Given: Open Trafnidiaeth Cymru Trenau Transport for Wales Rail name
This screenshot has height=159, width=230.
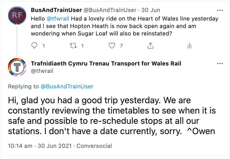Looking at the screenshot, I should [106, 63].
